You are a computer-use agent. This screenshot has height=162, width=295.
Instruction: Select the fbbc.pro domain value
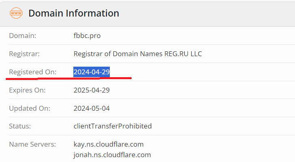[87, 36]
